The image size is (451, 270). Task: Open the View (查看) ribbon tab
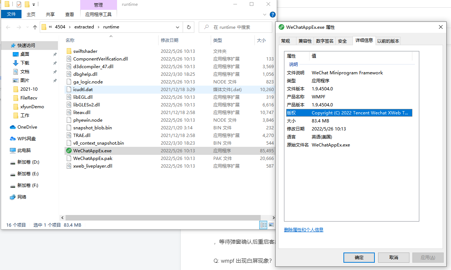coord(70,14)
